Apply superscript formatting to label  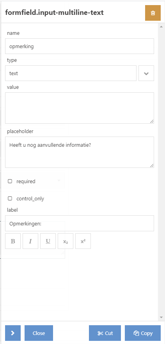click(83, 241)
